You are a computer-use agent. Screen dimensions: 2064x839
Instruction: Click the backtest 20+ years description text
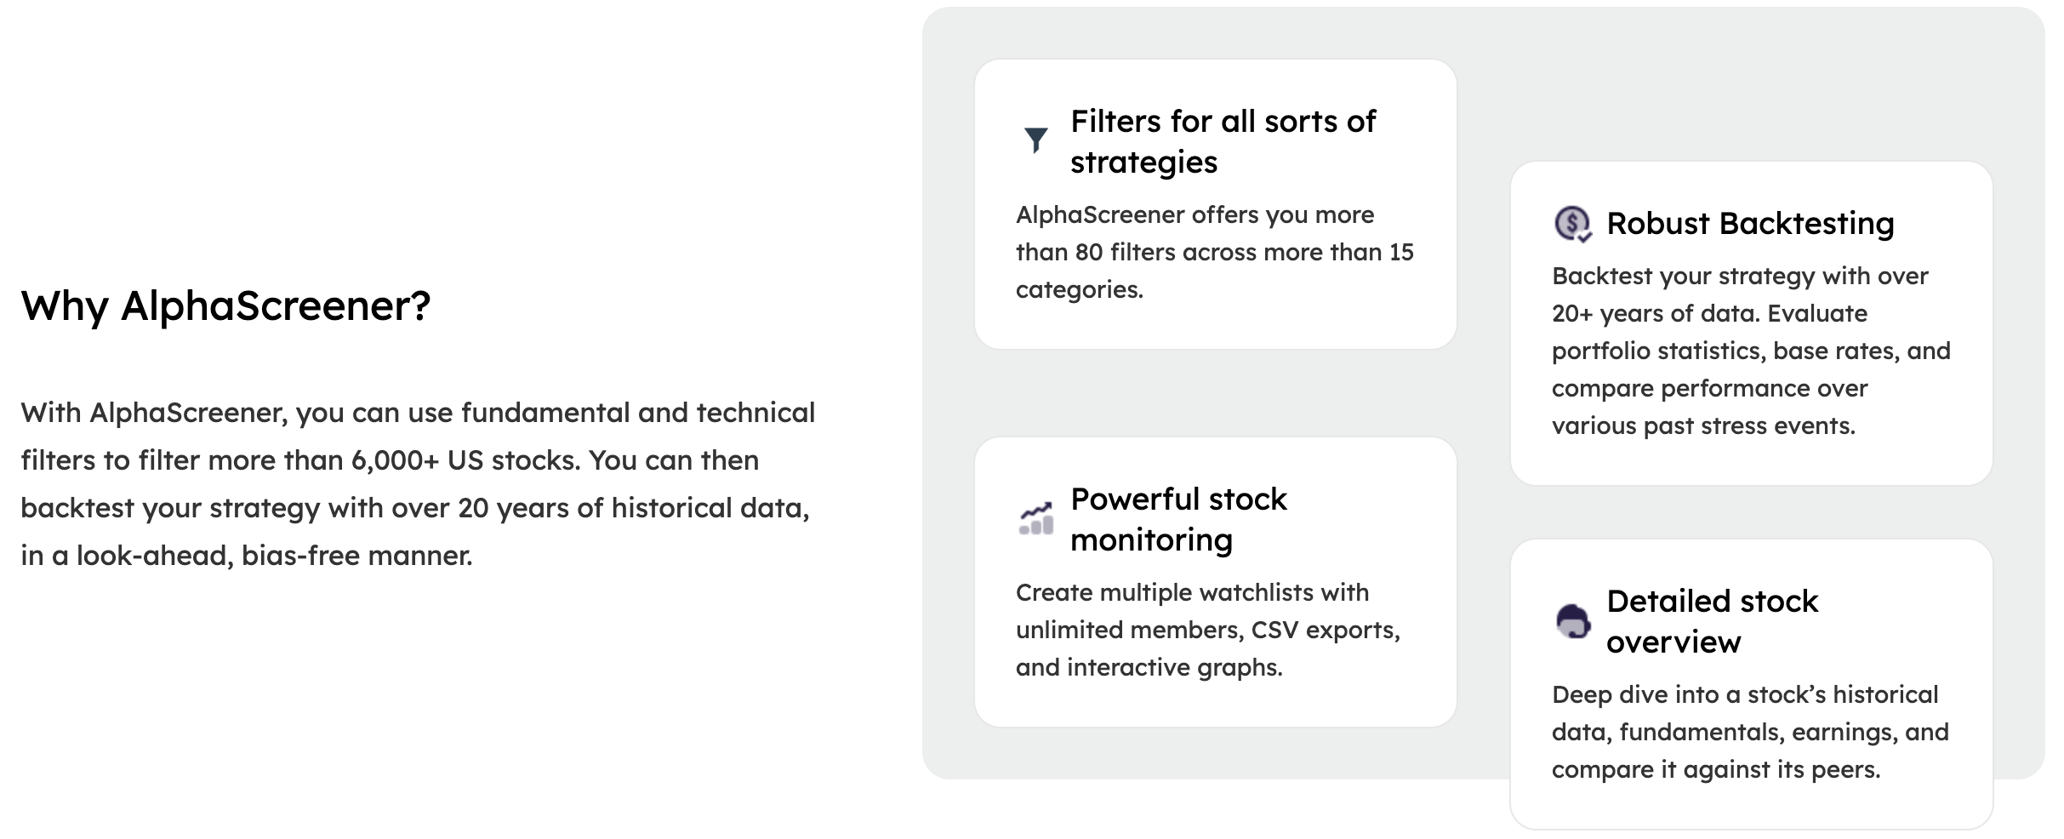tap(1751, 351)
